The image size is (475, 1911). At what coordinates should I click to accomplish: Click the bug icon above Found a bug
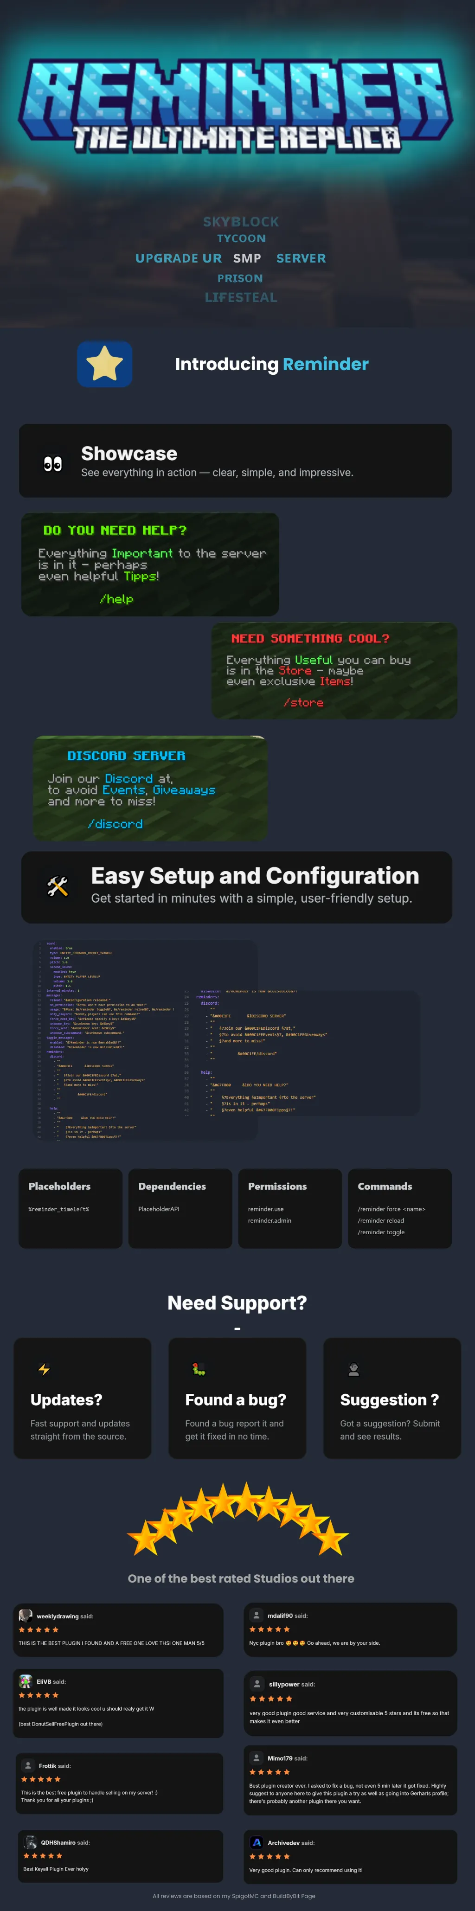tap(198, 1369)
